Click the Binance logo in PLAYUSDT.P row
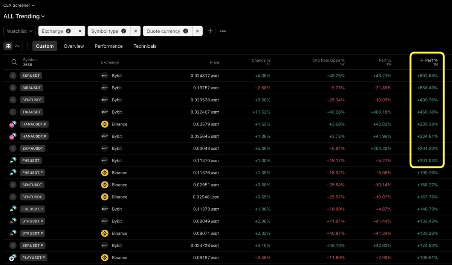452x265 pixels. (x=105, y=257)
